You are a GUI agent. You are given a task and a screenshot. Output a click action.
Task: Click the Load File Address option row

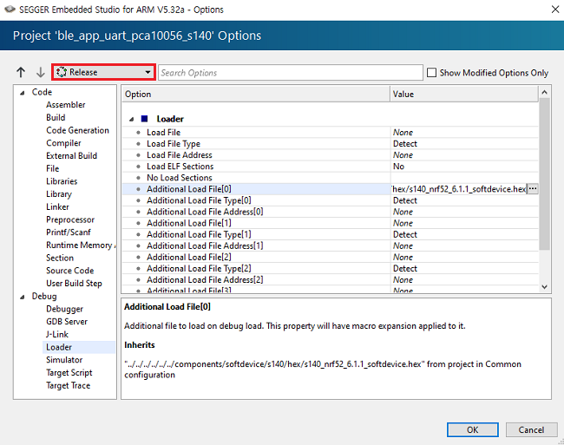331,155
